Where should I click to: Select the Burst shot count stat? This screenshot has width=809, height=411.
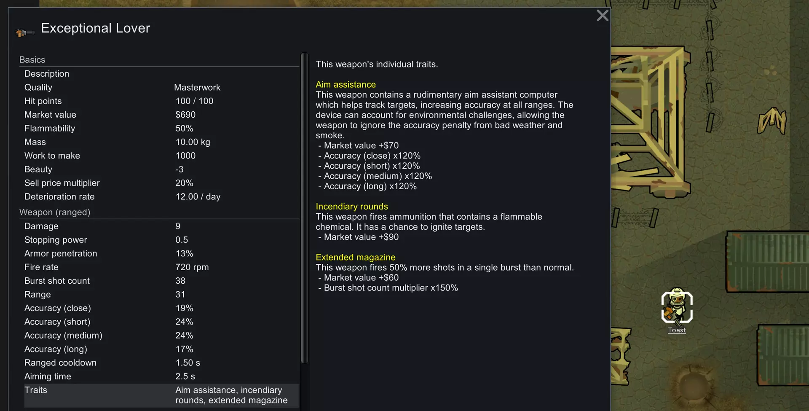(160, 281)
